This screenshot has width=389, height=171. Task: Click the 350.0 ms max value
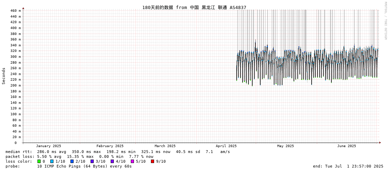click(86, 152)
